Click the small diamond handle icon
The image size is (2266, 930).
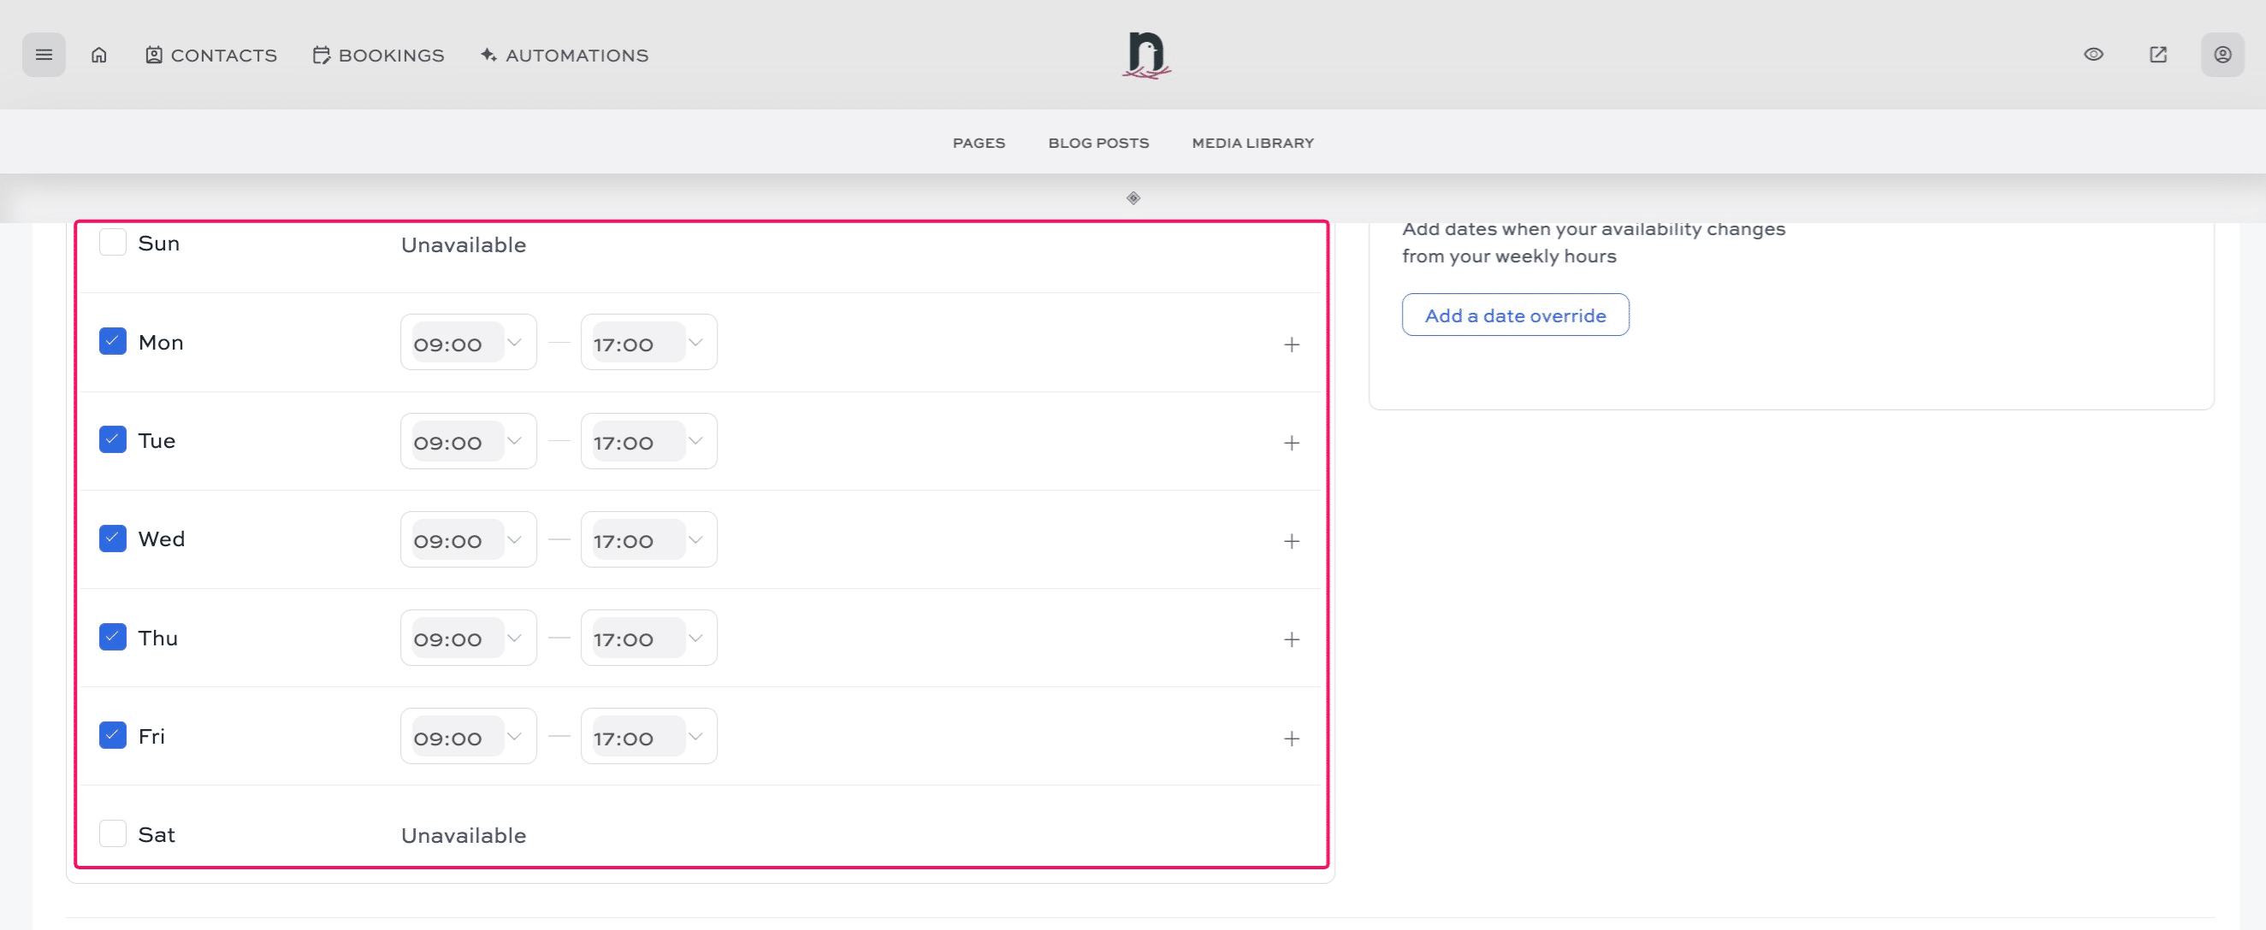pos(1133,197)
